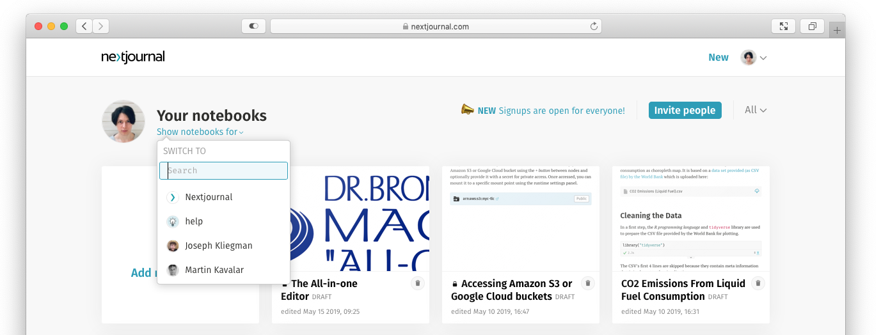Open CO2 Emissions From Liquid Fuel Consumption title

click(x=683, y=290)
